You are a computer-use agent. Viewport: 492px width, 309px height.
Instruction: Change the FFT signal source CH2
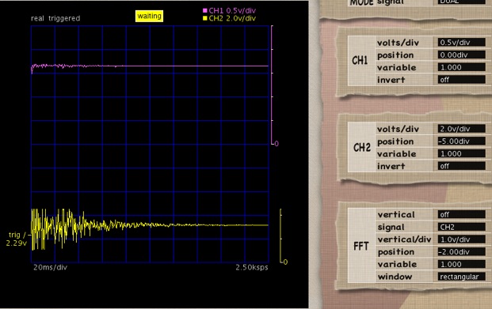[461, 227]
